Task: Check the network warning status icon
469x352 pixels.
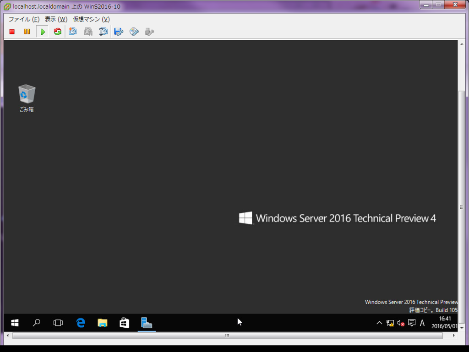Action: pyautogui.click(x=390, y=323)
